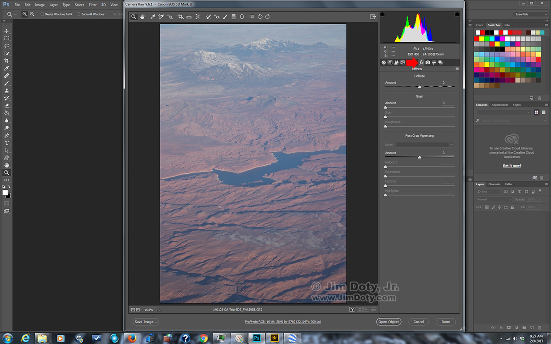Select the Red Eye Removal tool

pos(216,17)
